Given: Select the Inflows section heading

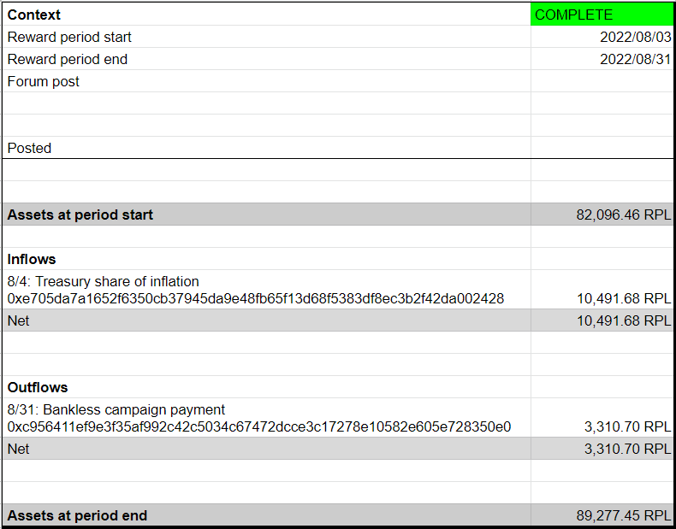Looking at the screenshot, I should pos(32,259).
